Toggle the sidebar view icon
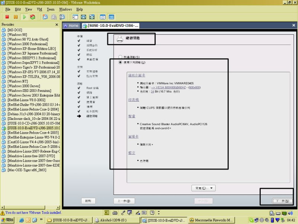 pos(75,17)
